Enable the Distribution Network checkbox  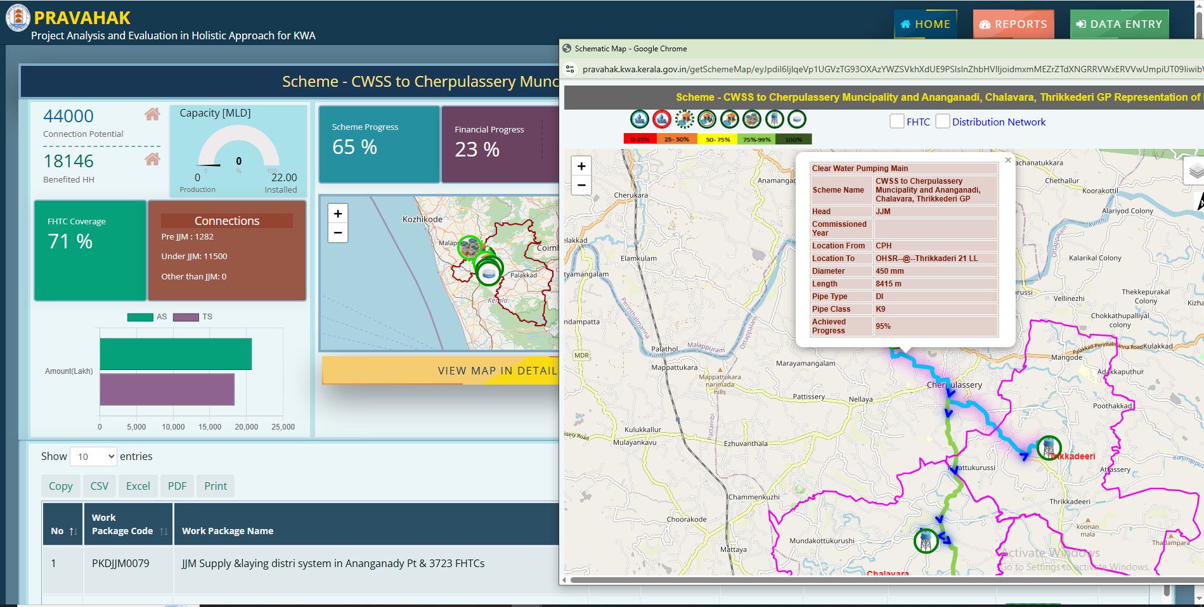tap(943, 122)
